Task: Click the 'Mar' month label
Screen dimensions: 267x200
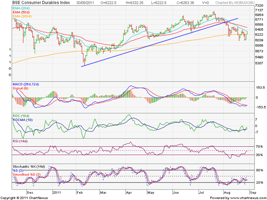Action: click(103, 192)
